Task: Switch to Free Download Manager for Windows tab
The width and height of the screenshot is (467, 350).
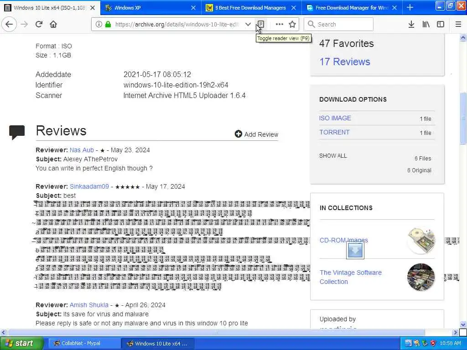Action: (x=352, y=8)
